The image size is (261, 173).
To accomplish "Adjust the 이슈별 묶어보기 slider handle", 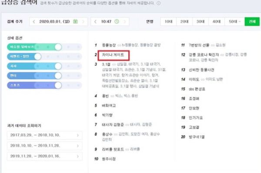I will 58,47.
